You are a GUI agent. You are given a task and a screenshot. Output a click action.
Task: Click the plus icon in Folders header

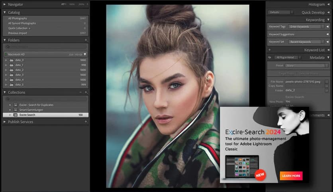pos(86,40)
